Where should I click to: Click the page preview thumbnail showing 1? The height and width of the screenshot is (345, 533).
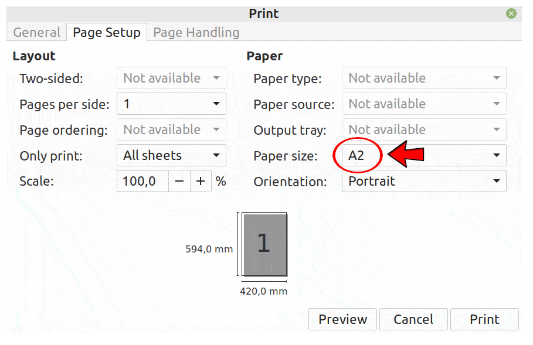tap(264, 245)
